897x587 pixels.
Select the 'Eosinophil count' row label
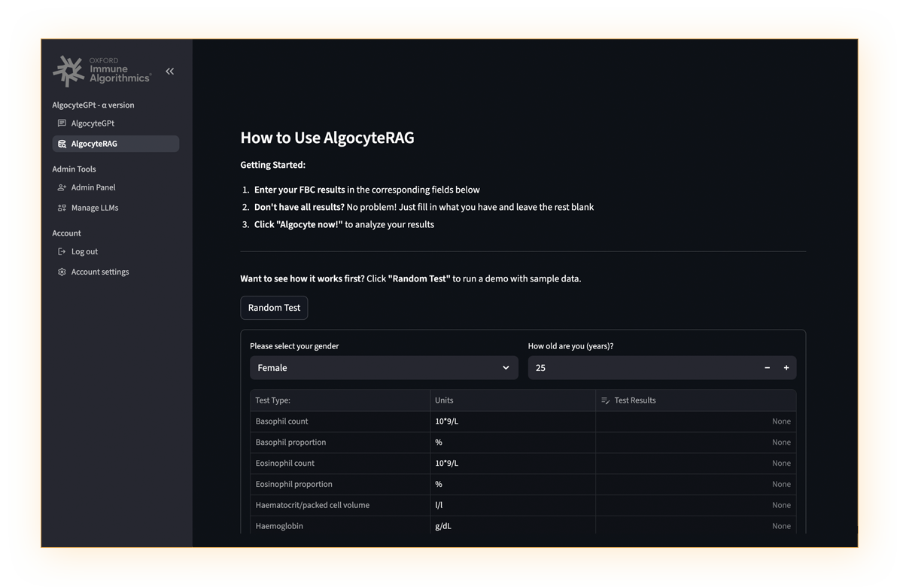pyautogui.click(x=285, y=464)
